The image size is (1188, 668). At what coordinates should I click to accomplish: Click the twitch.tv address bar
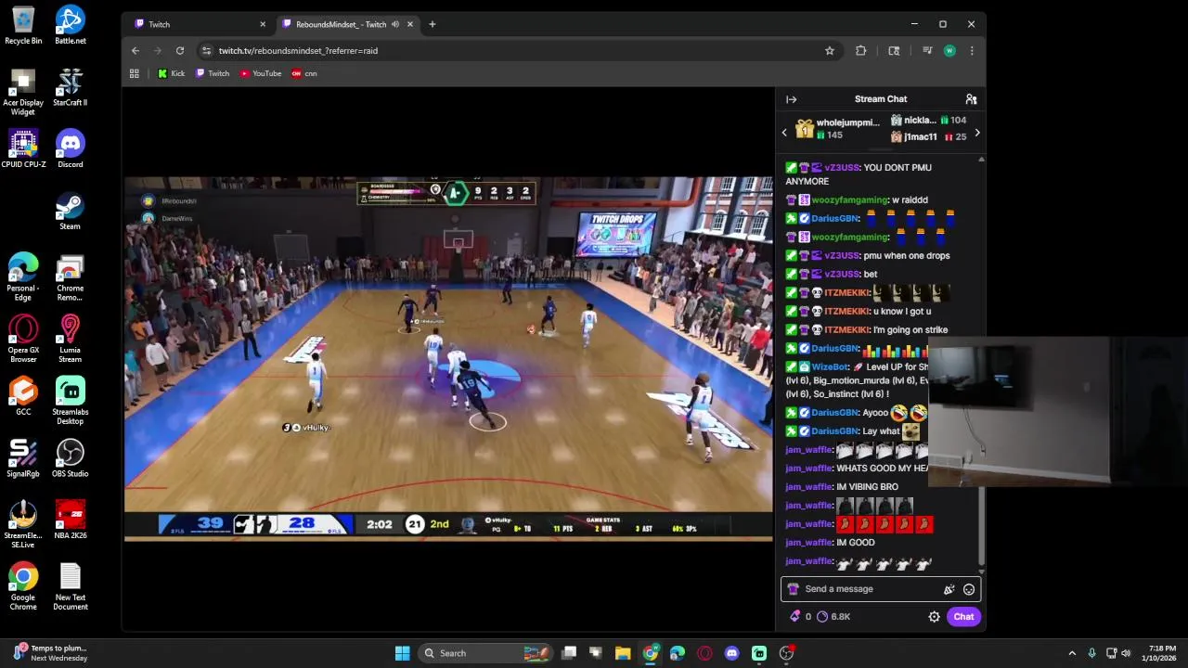coord(518,51)
